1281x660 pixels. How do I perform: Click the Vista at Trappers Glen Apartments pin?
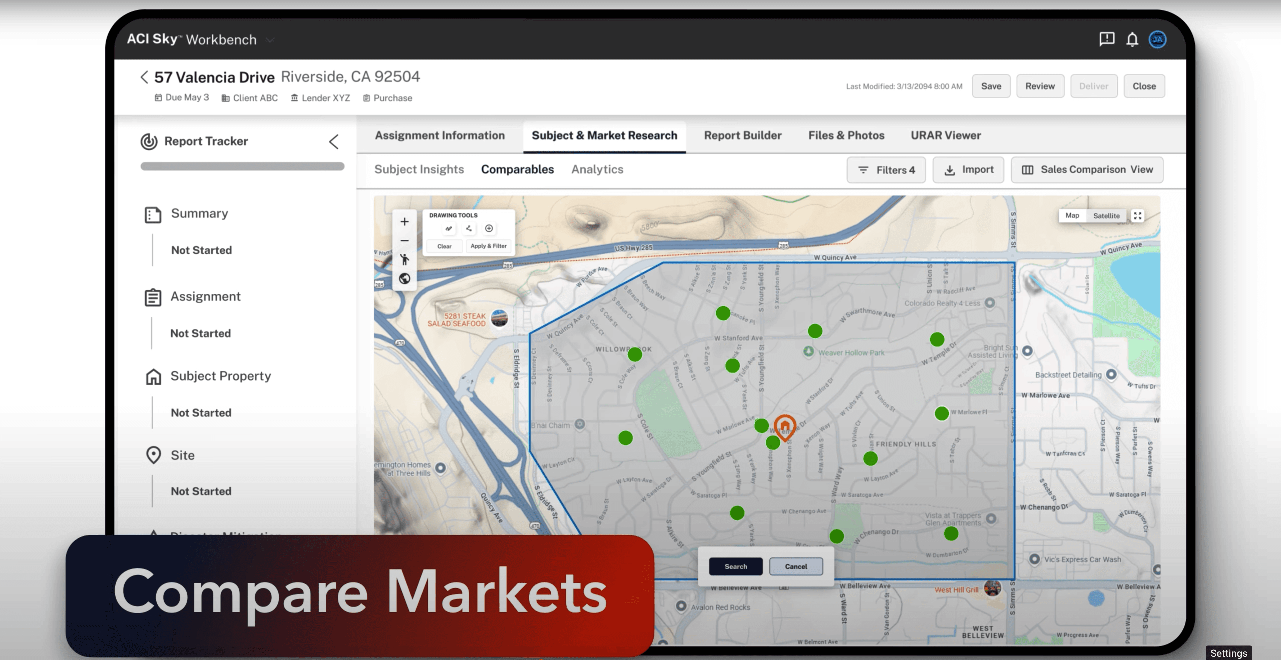tap(991, 518)
